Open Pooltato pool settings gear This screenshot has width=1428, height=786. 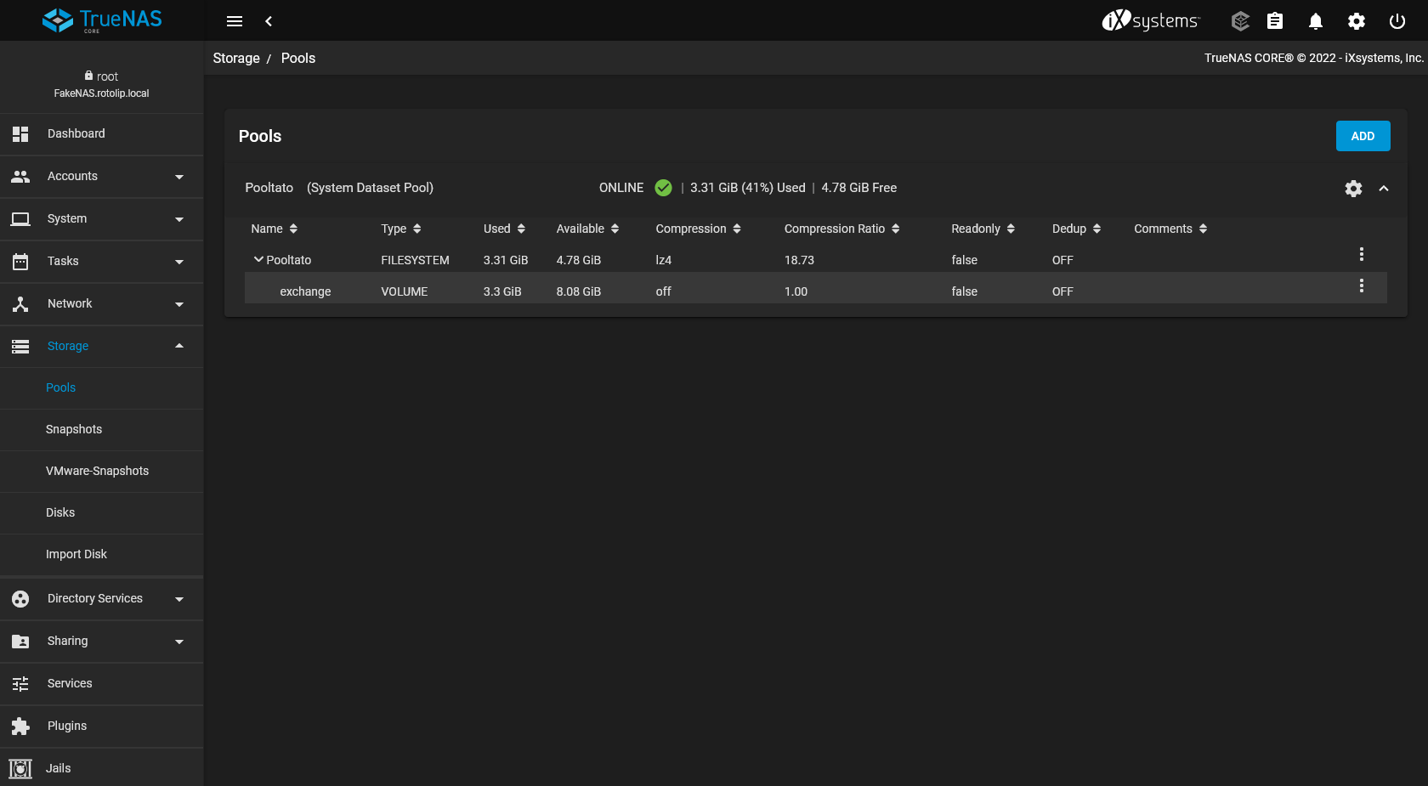[x=1353, y=189]
